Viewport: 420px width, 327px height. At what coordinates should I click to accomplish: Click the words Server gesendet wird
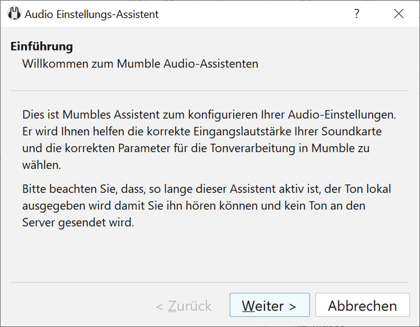[x=78, y=222]
